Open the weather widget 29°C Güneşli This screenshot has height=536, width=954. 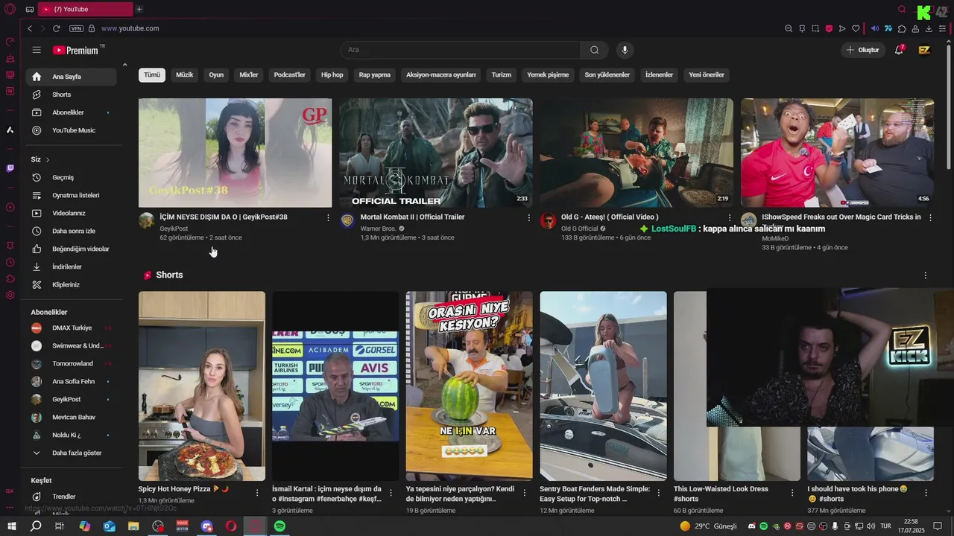708,526
